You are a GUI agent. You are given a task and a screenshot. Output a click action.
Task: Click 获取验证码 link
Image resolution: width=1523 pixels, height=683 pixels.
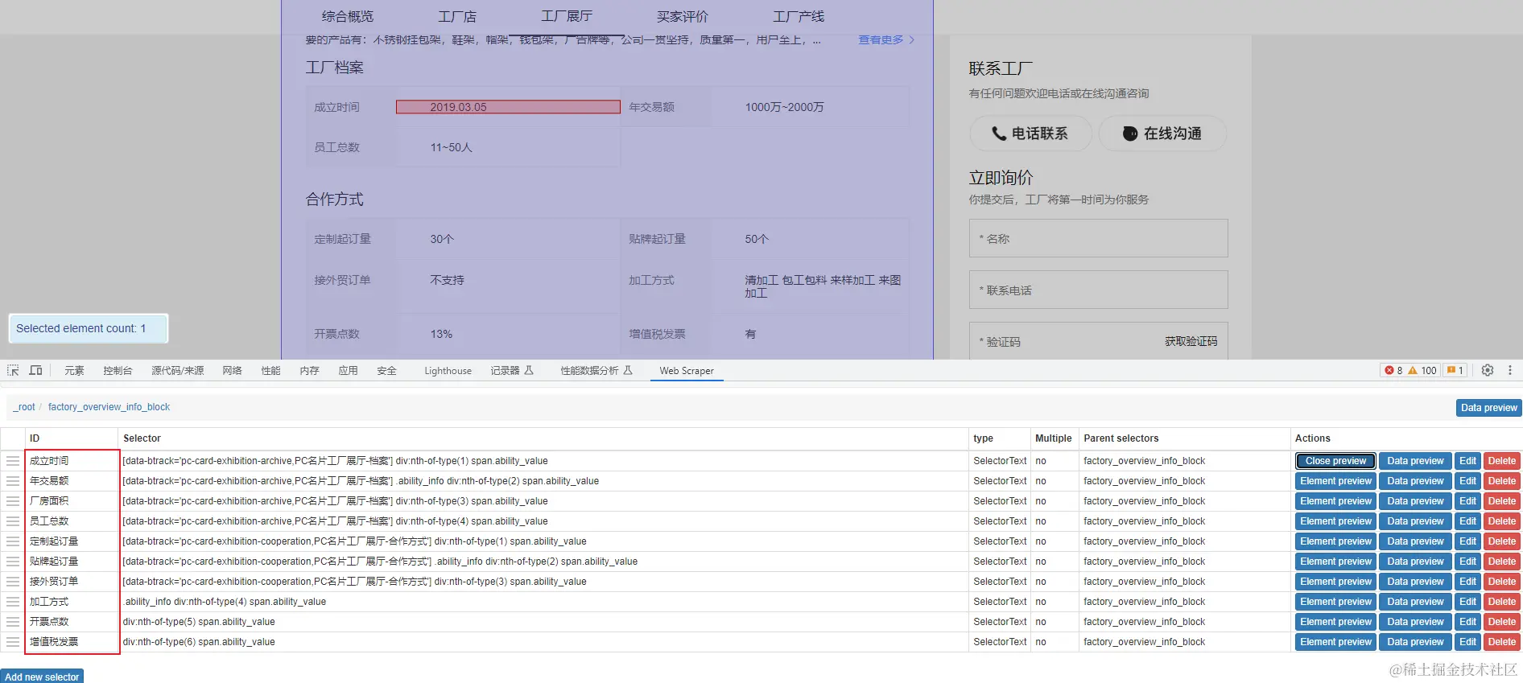pyautogui.click(x=1191, y=341)
